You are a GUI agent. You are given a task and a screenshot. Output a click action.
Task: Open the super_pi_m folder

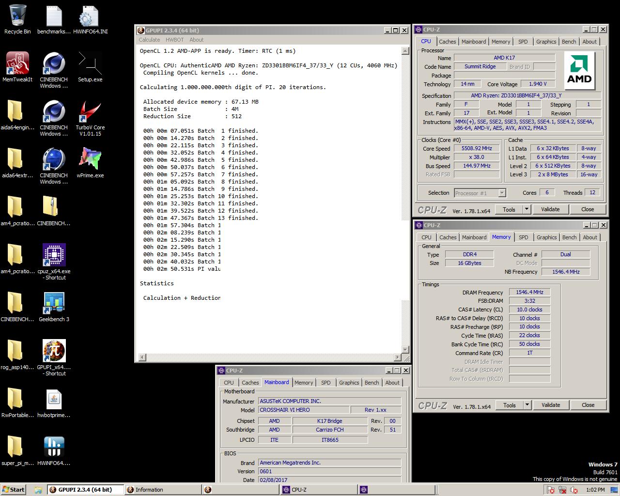click(17, 451)
